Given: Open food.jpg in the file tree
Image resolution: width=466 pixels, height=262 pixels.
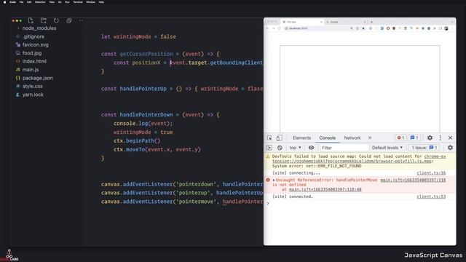Looking at the screenshot, I should tap(32, 53).
